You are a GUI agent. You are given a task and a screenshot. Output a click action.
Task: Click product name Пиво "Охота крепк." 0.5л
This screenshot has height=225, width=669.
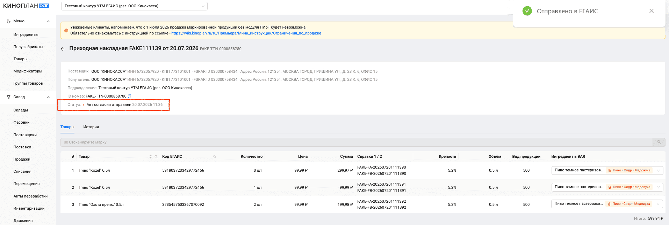101,204
